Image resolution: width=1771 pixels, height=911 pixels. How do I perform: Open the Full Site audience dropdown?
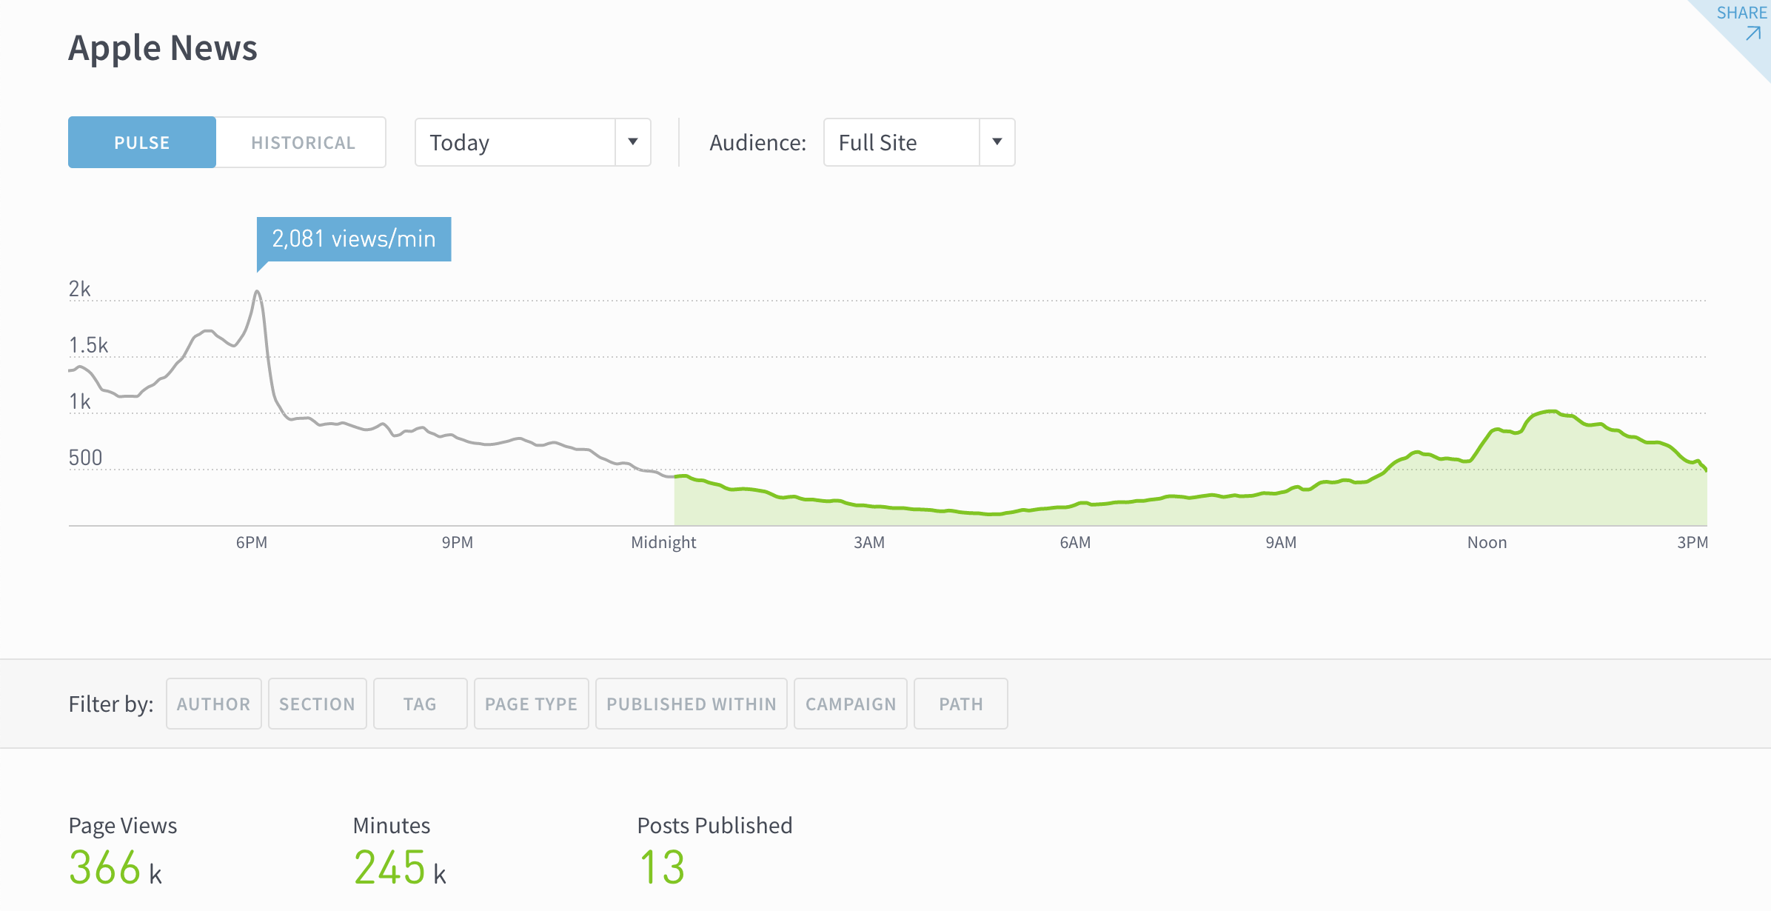pos(920,142)
